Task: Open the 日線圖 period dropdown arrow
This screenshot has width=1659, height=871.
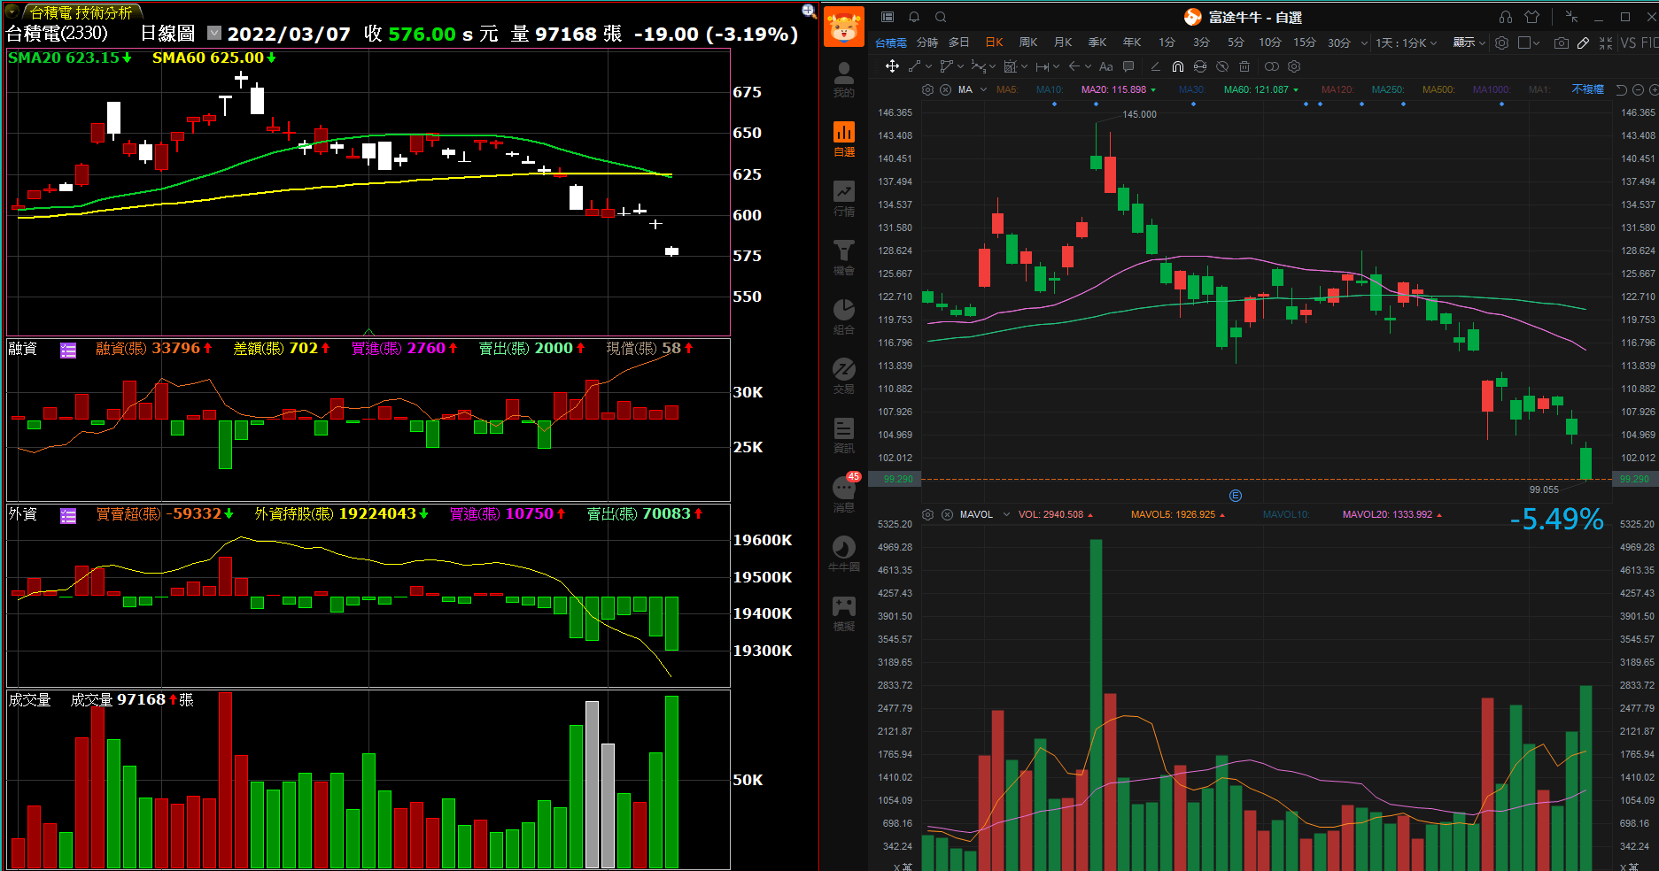Action: tap(214, 33)
